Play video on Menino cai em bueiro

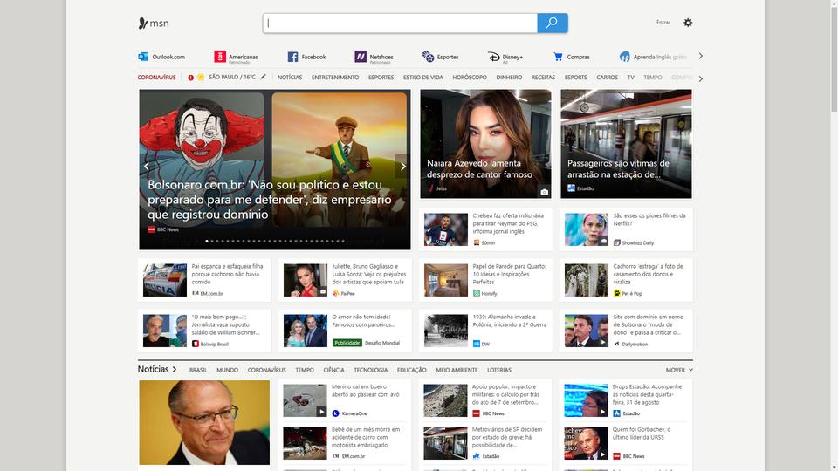[x=320, y=411]
